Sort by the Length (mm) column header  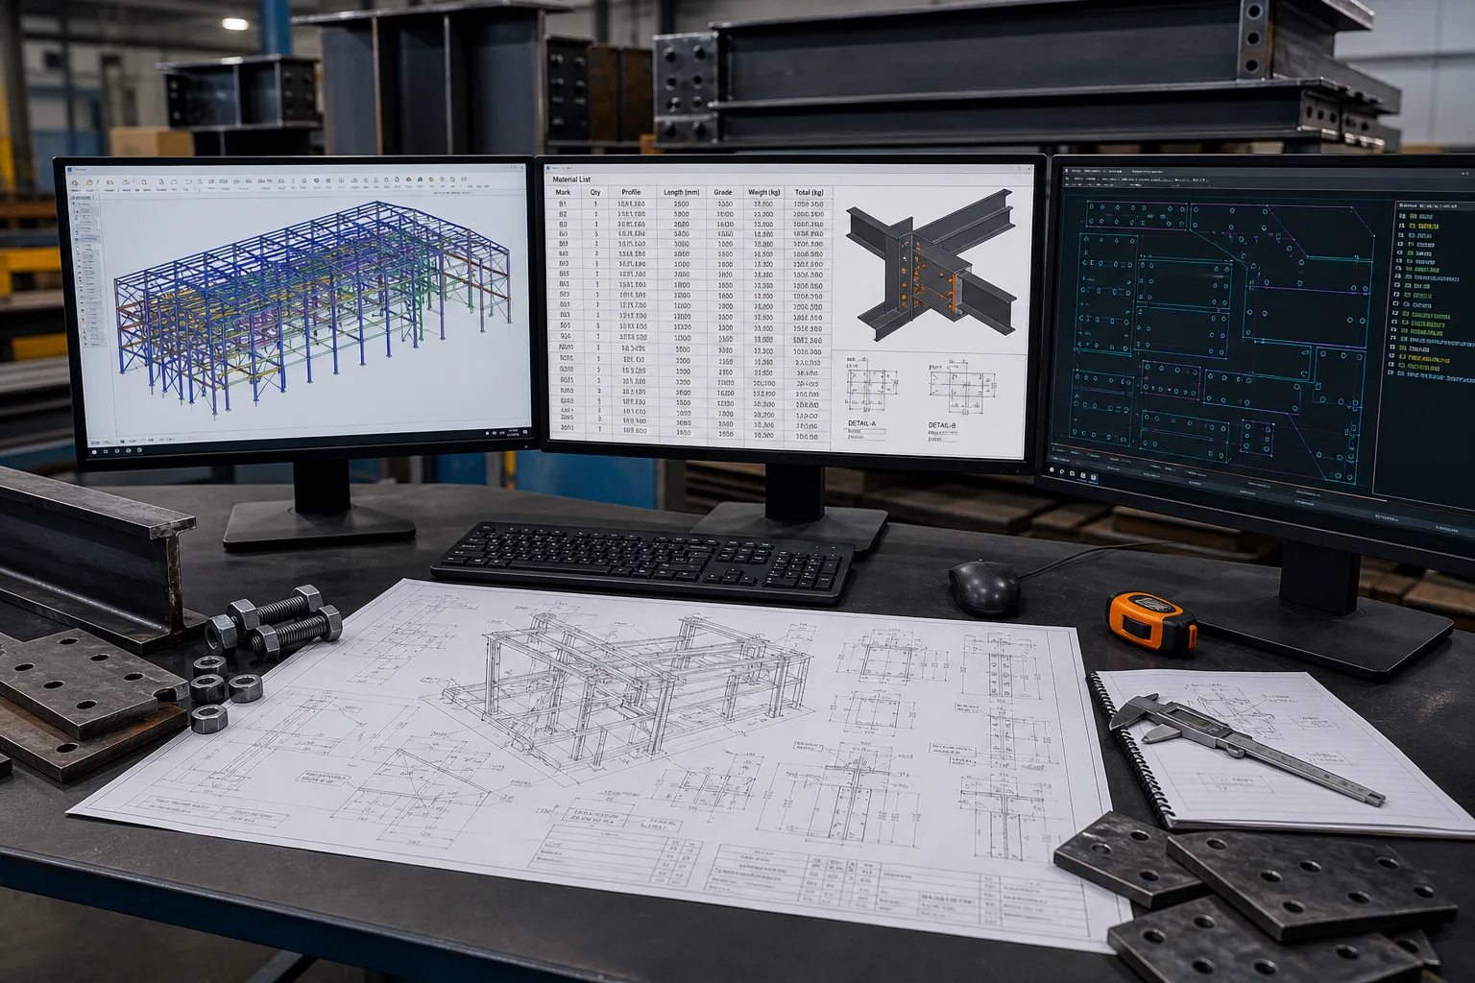point(681,192)
